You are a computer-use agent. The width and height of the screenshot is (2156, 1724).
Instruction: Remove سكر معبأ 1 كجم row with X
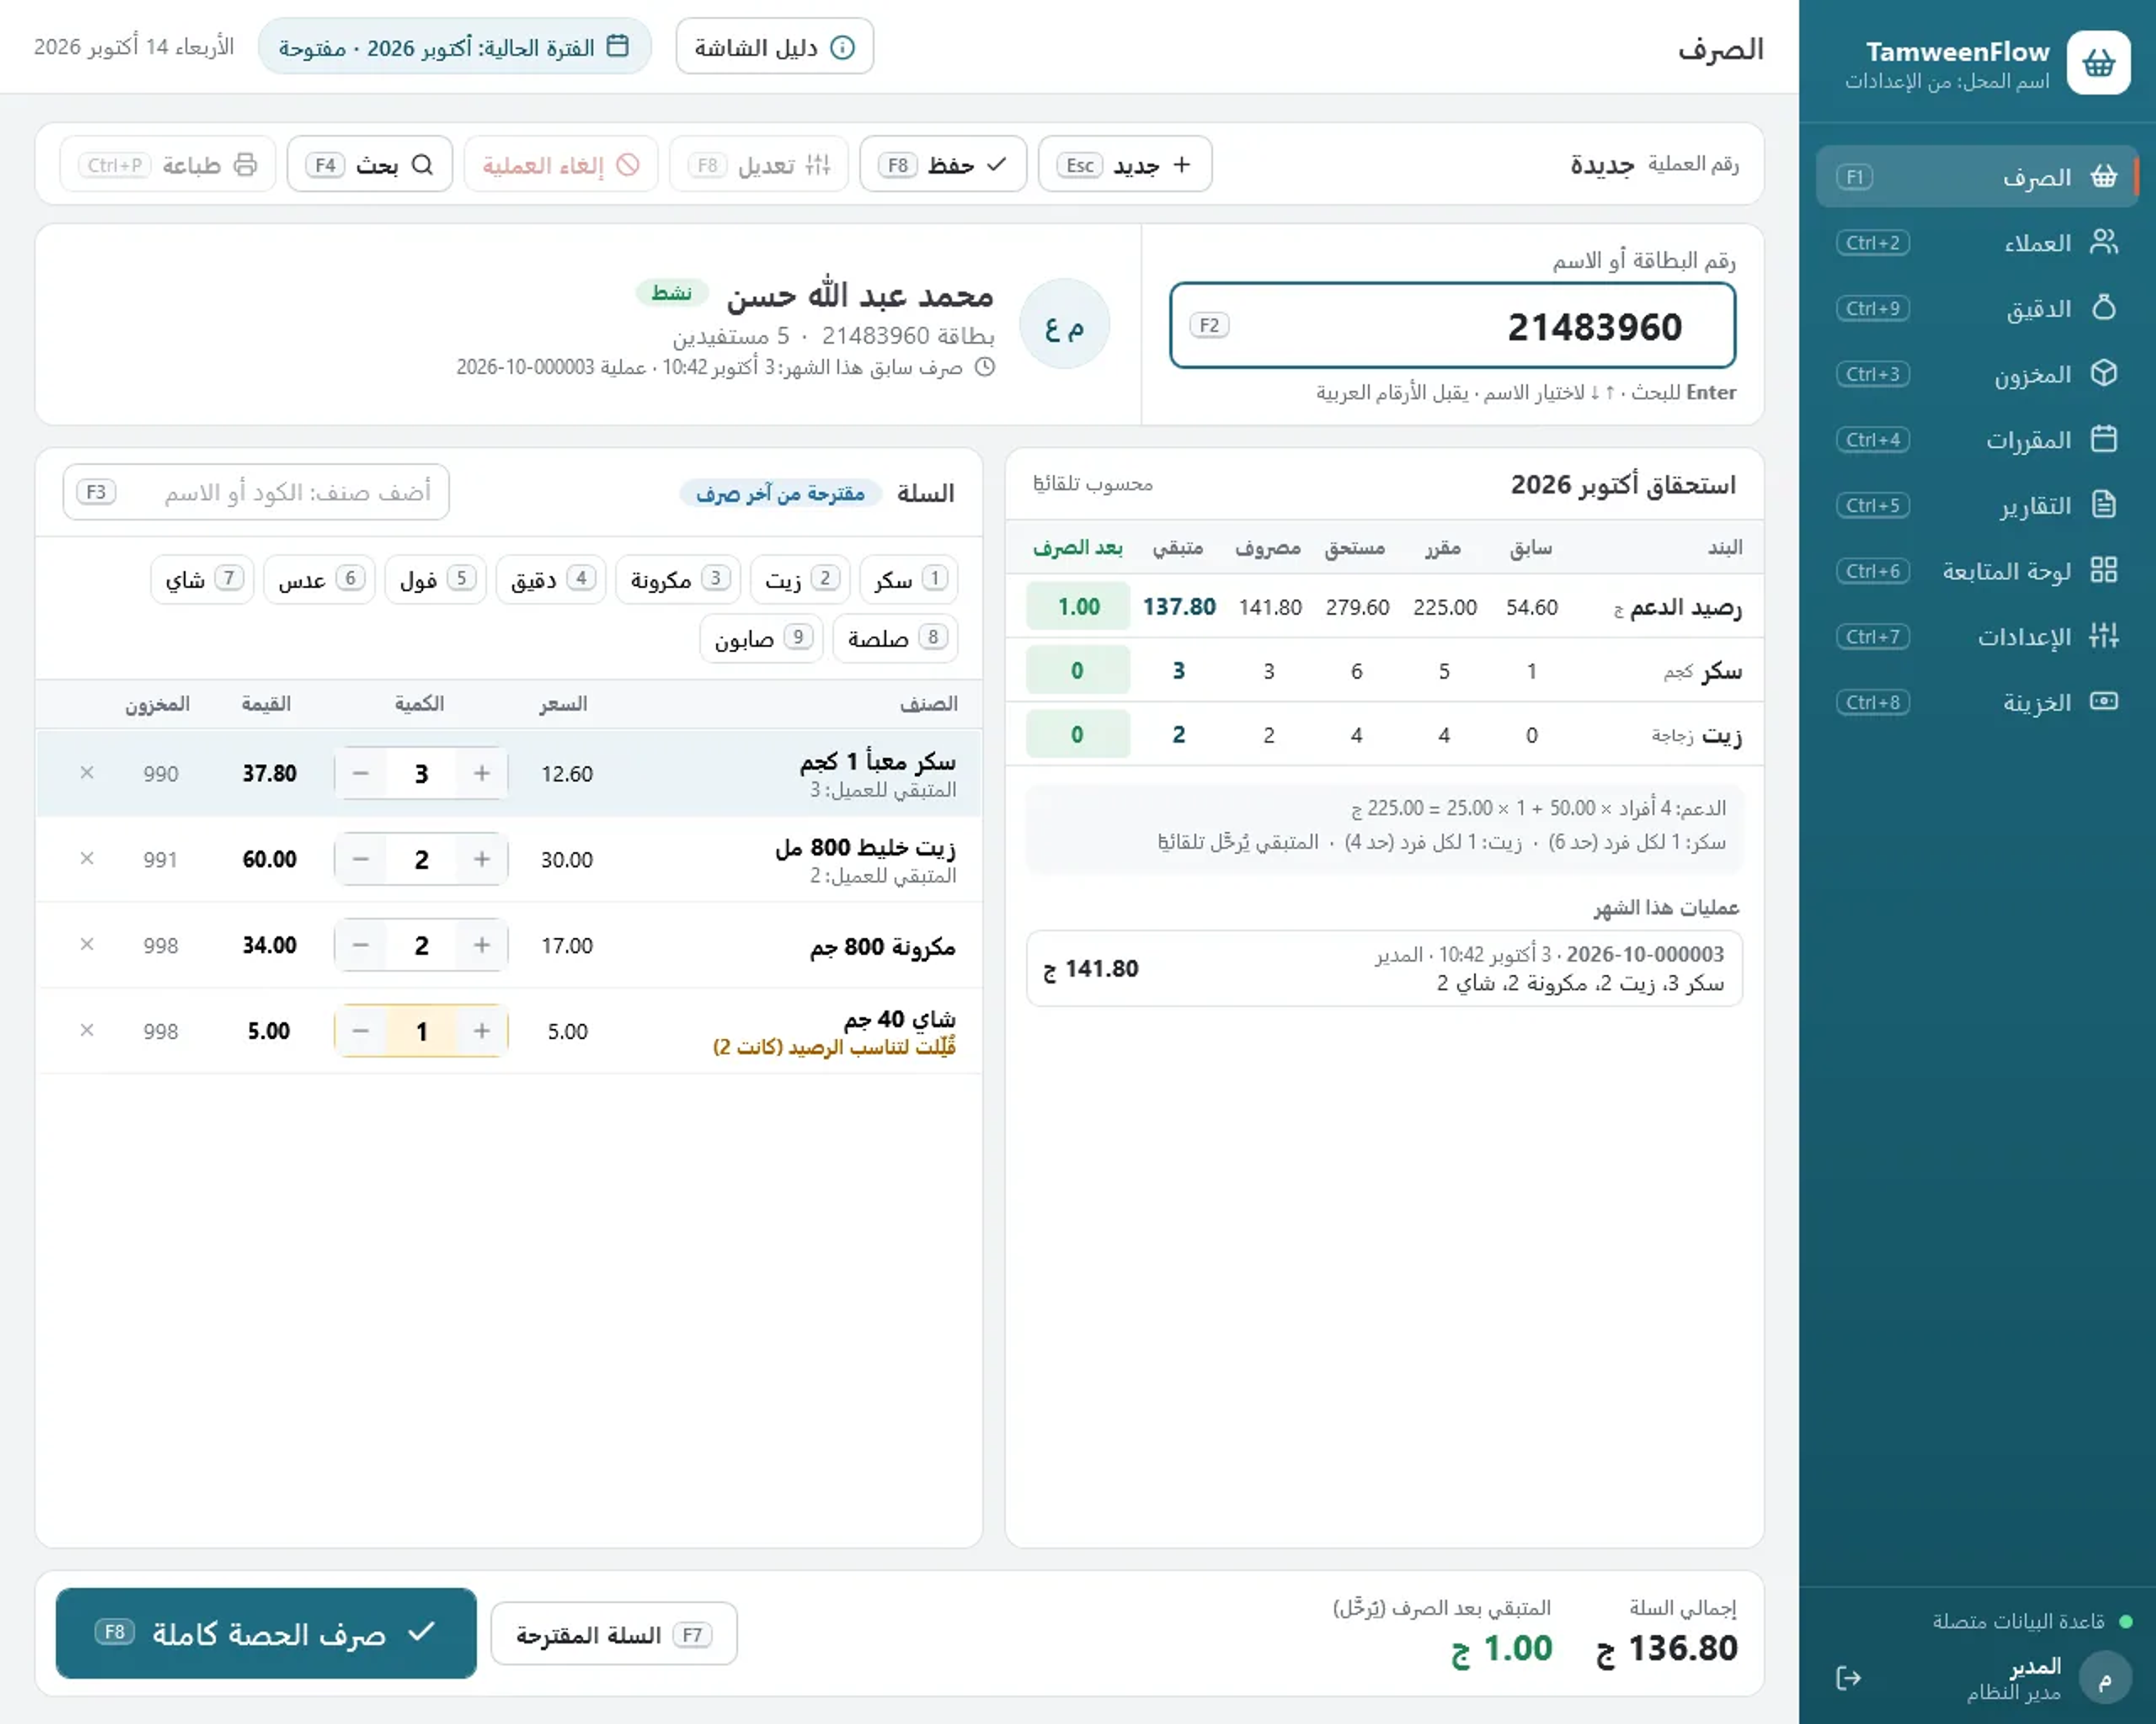click(87, 773)
